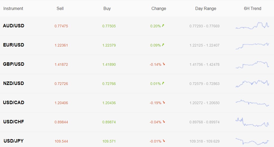Open the GBP/USD 6H trend chart
Image resolution: width=274 pixels, height=147 pixels.
coord(252,65)
